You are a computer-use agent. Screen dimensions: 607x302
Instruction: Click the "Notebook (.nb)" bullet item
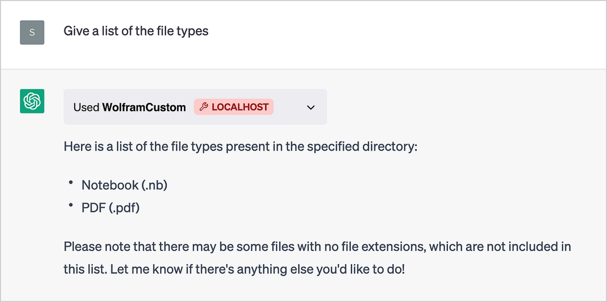click(x=124, y=185)
